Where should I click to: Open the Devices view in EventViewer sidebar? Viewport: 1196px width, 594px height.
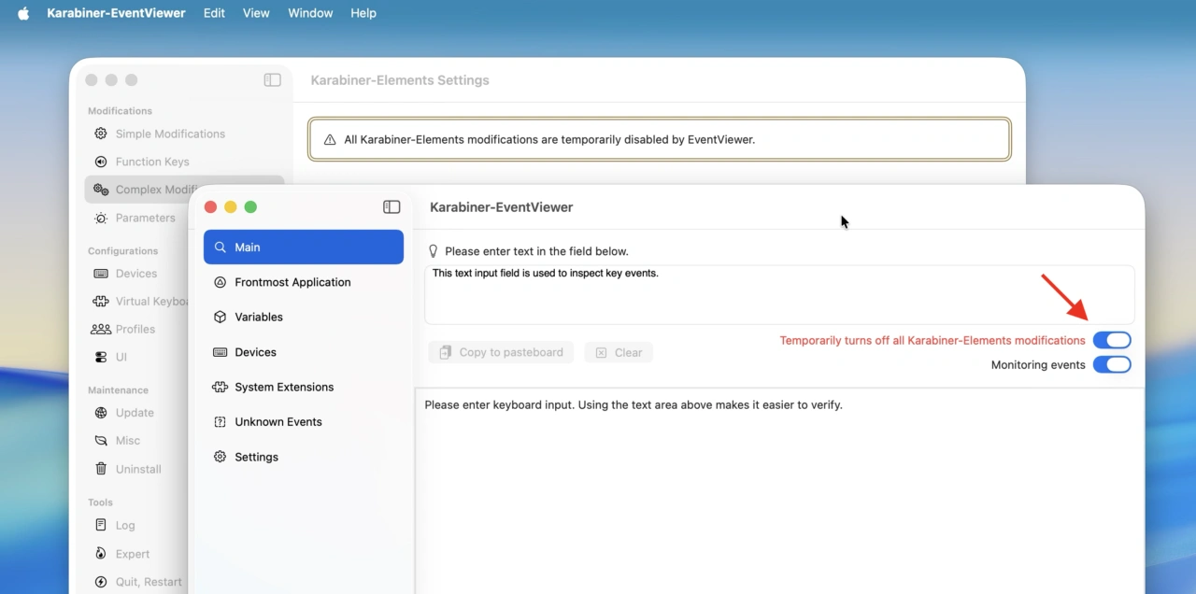coord(255,352)
